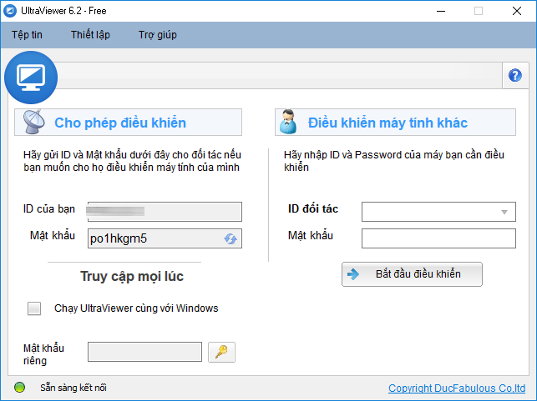This screenshot has height=401, width=537.
Task: Click the blue help question mark icon
Action: pos(515,75)
